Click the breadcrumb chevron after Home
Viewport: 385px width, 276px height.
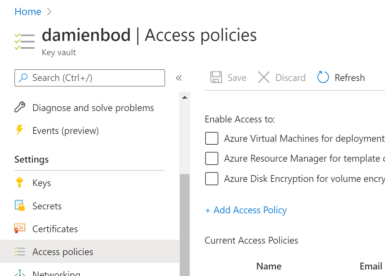point(49,12)
